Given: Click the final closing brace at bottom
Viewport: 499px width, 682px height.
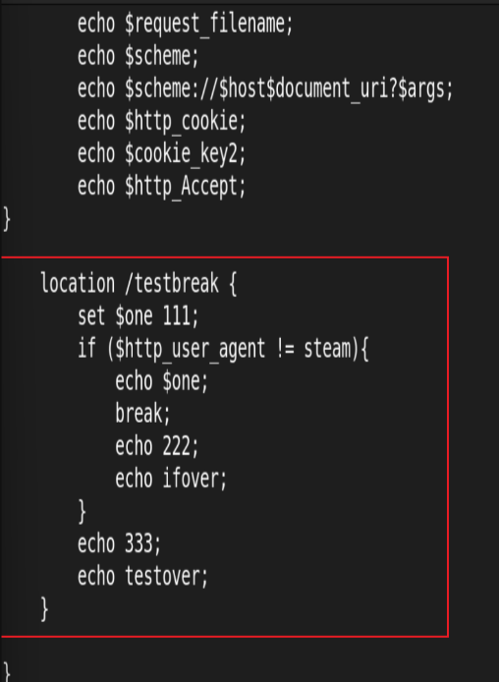Looking at the screenshot, I should (x=7, y=672).
